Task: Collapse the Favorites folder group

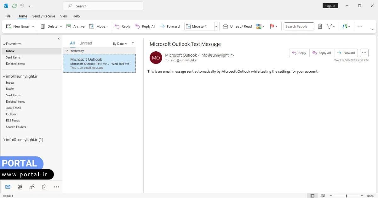Action: 4,44
